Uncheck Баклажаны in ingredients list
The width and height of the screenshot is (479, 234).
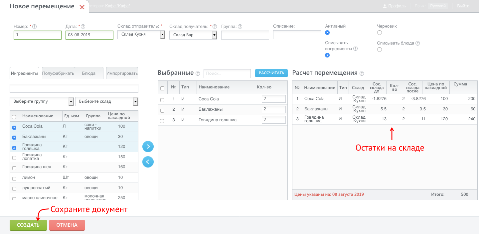click(14, 138)
